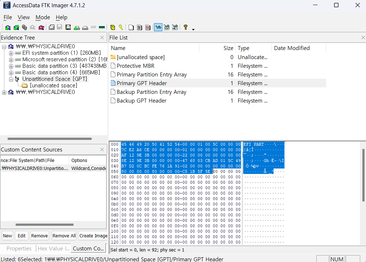Click the Create Image button
Viewport: 366px width, 262px height.
coord(93,236)
